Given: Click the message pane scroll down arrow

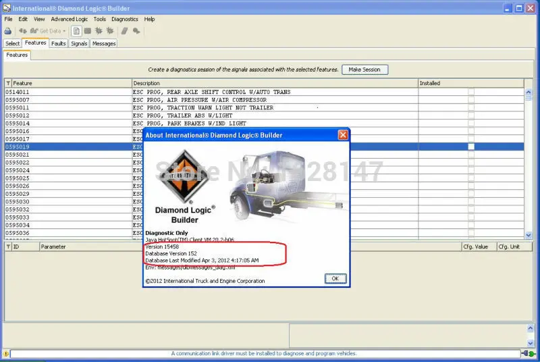Looking at the screenshot, I should 531,343.
